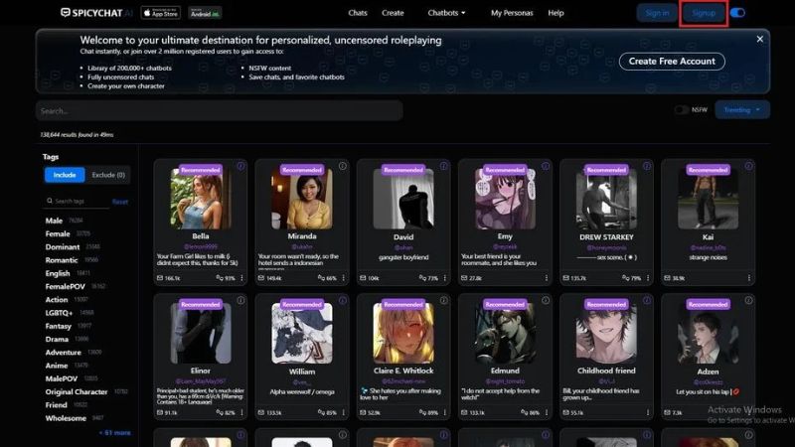Go to Chats in navigation
The image size is (795, 447).
tap(358, 13)
